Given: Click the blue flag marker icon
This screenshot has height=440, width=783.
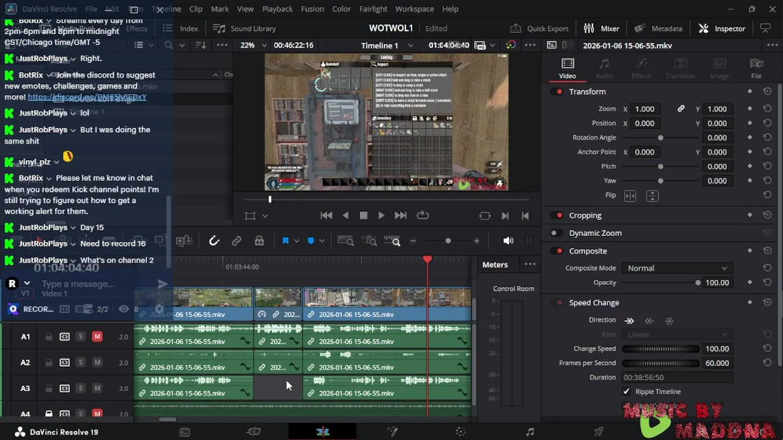Looking at the screenshot, I should tap(285, 241).
